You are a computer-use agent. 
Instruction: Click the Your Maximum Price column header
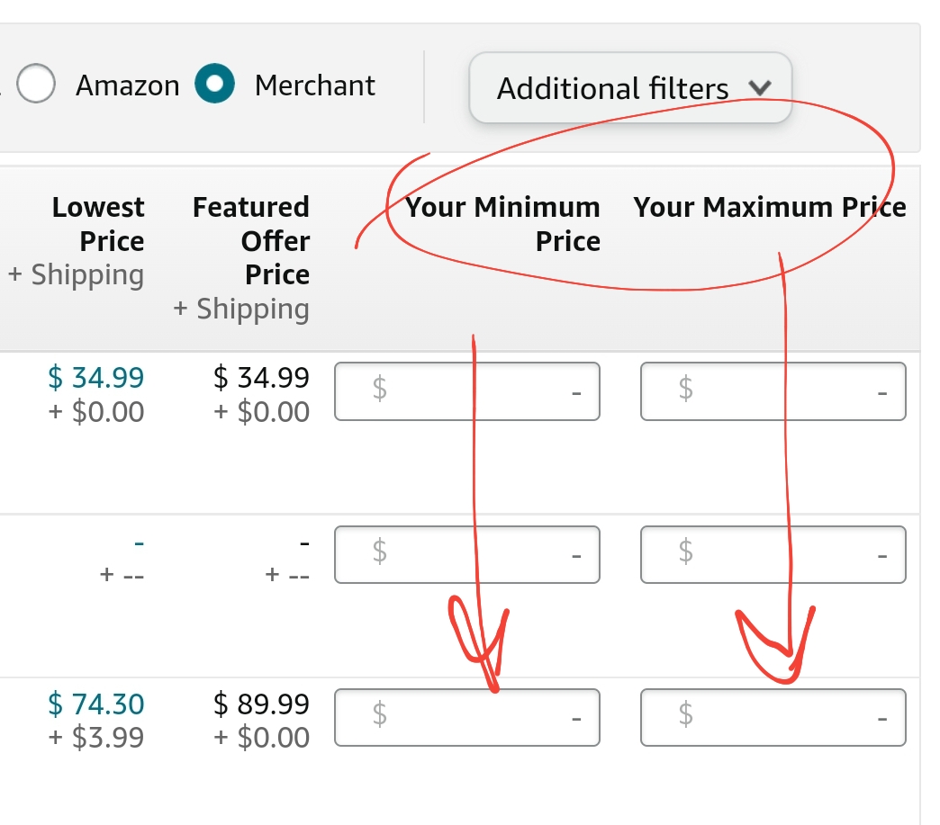770,207
